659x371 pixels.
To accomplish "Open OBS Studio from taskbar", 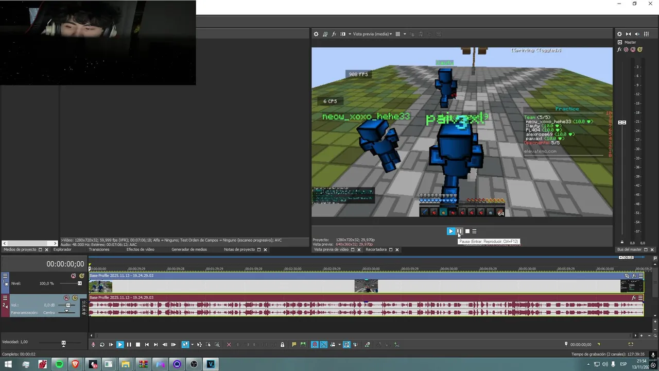I will tap(194, 364).
